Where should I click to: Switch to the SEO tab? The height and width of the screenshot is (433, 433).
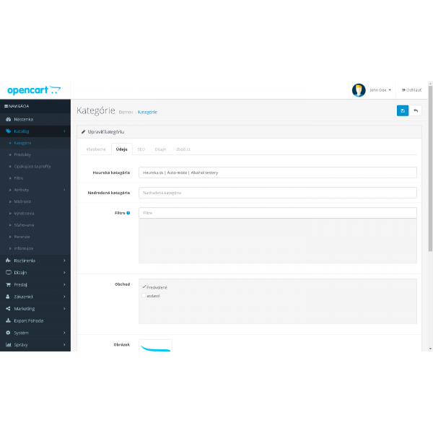[141, 149]
